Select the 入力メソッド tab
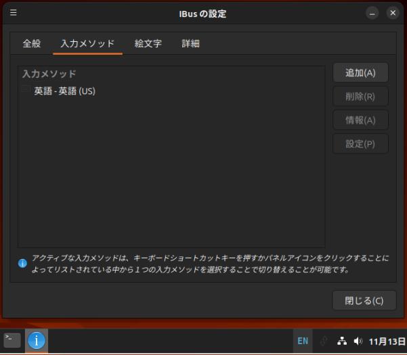Viewport: 407px width, 355px height. pyautogui.click(x=87, y=43)
